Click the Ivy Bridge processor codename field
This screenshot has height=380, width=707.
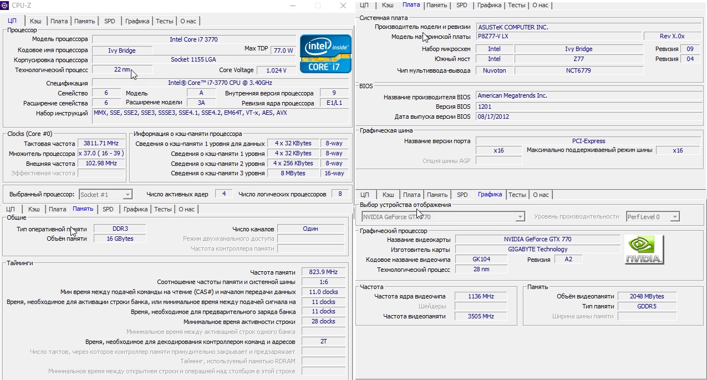point(122,50)
